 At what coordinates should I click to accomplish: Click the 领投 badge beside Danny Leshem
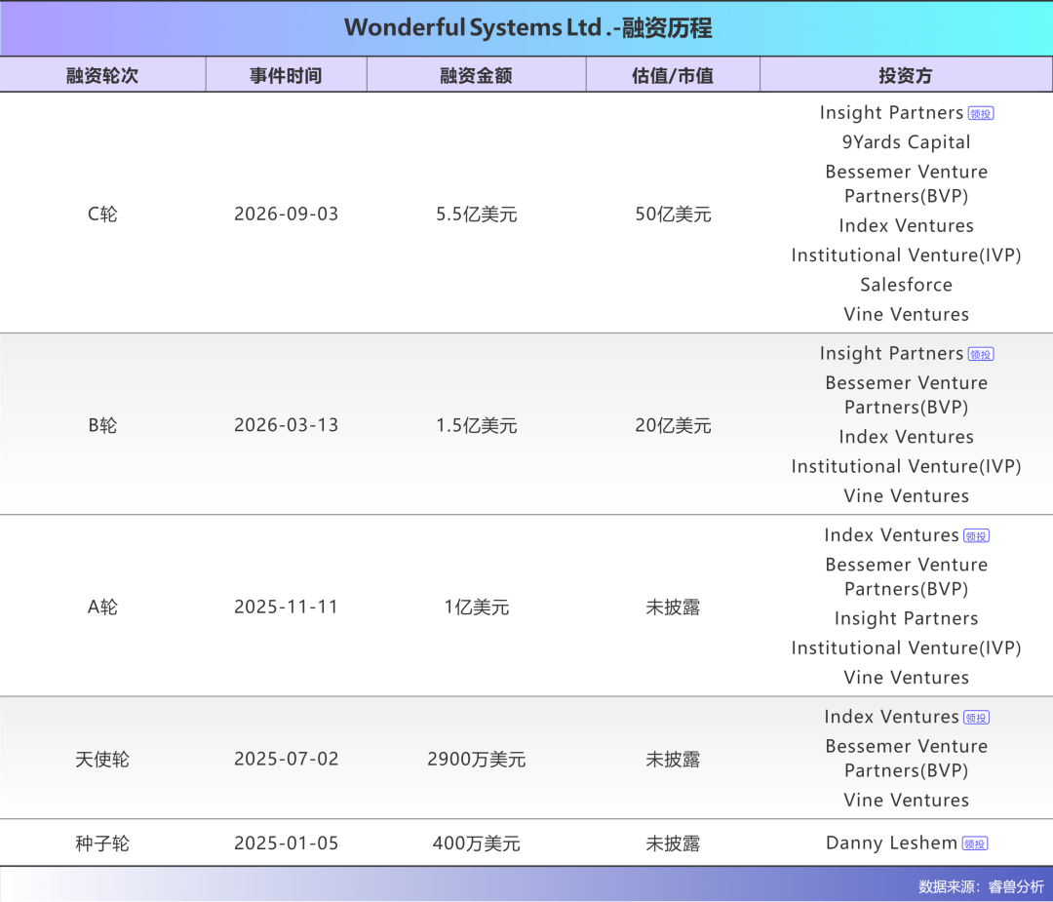(974, 843)
